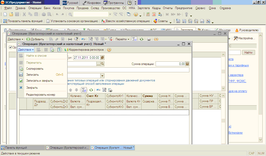The height and width of the screenshot is (156, 266).
Task: Click the print icon in Операции list toolbar
Action: (x=149, y=39)
